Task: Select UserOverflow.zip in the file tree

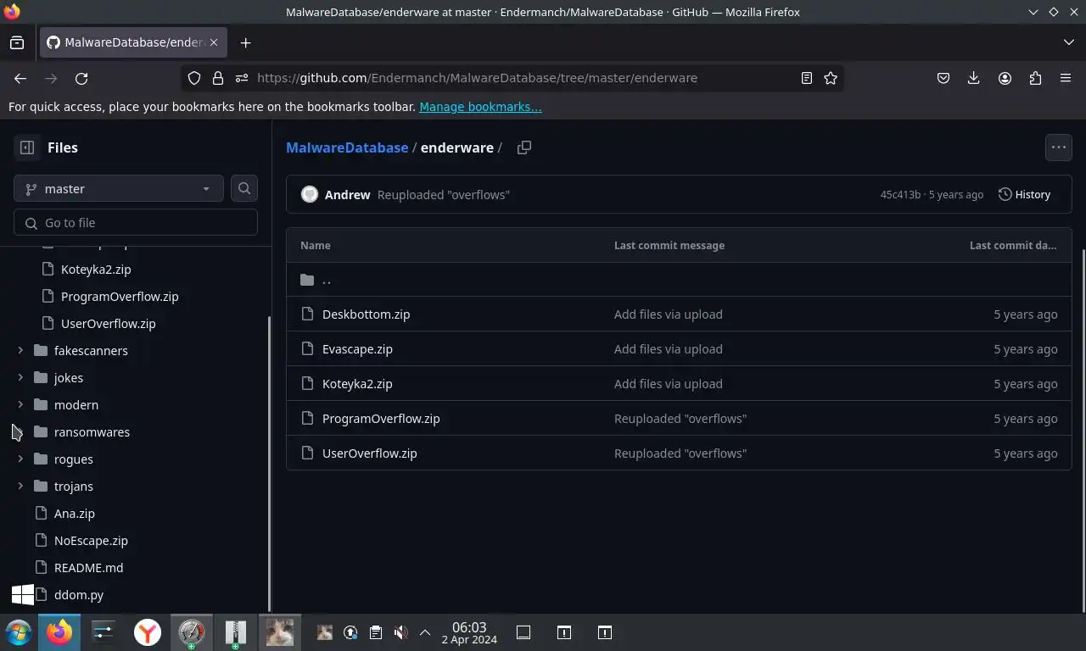Action: 109,323
